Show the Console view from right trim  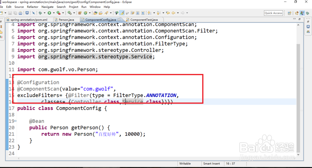(308, 26)
